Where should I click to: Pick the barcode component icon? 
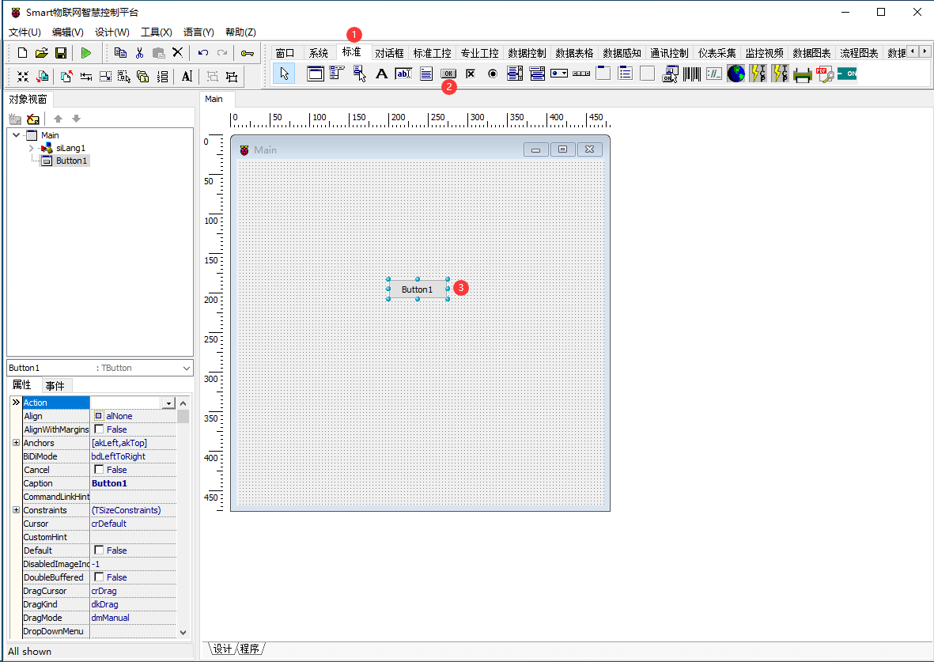[691, 74]
